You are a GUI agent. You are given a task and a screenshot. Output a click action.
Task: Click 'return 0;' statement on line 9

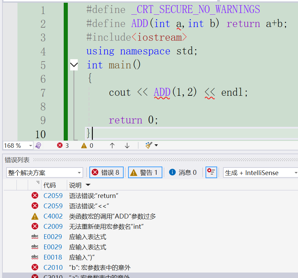133,120
